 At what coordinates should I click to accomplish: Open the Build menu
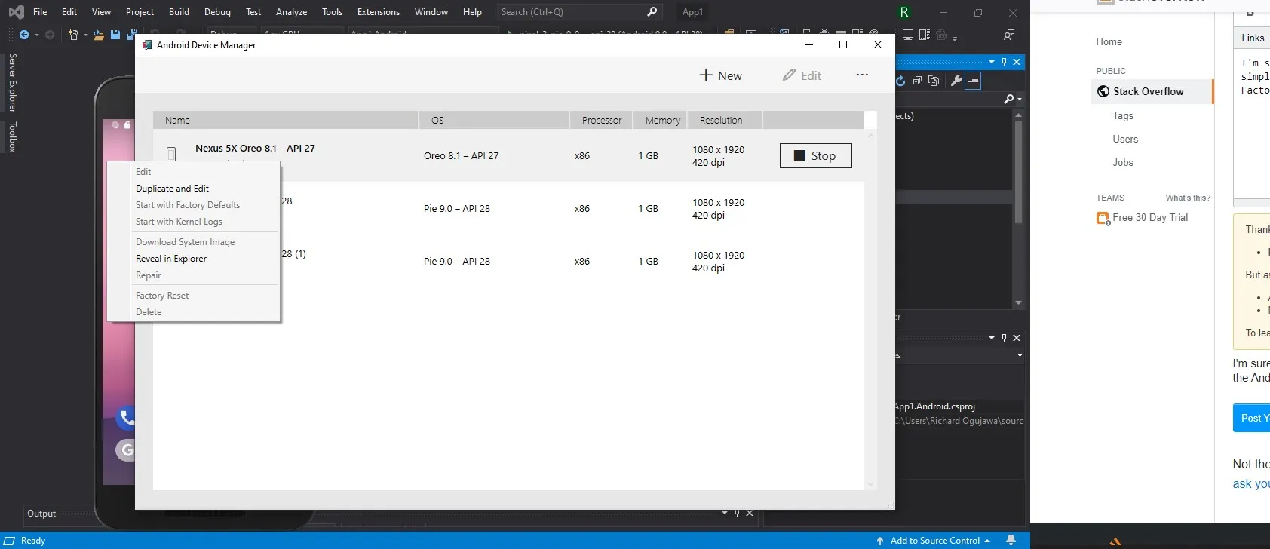(179, 12)
